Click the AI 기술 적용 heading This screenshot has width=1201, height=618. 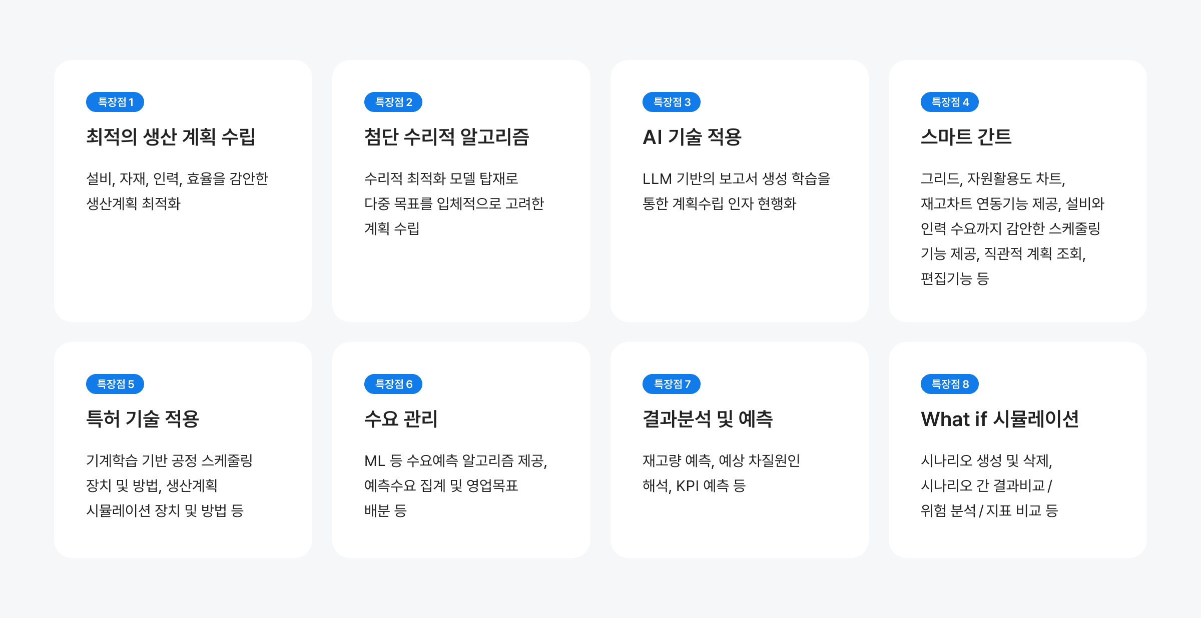click(x=692, y=137)
